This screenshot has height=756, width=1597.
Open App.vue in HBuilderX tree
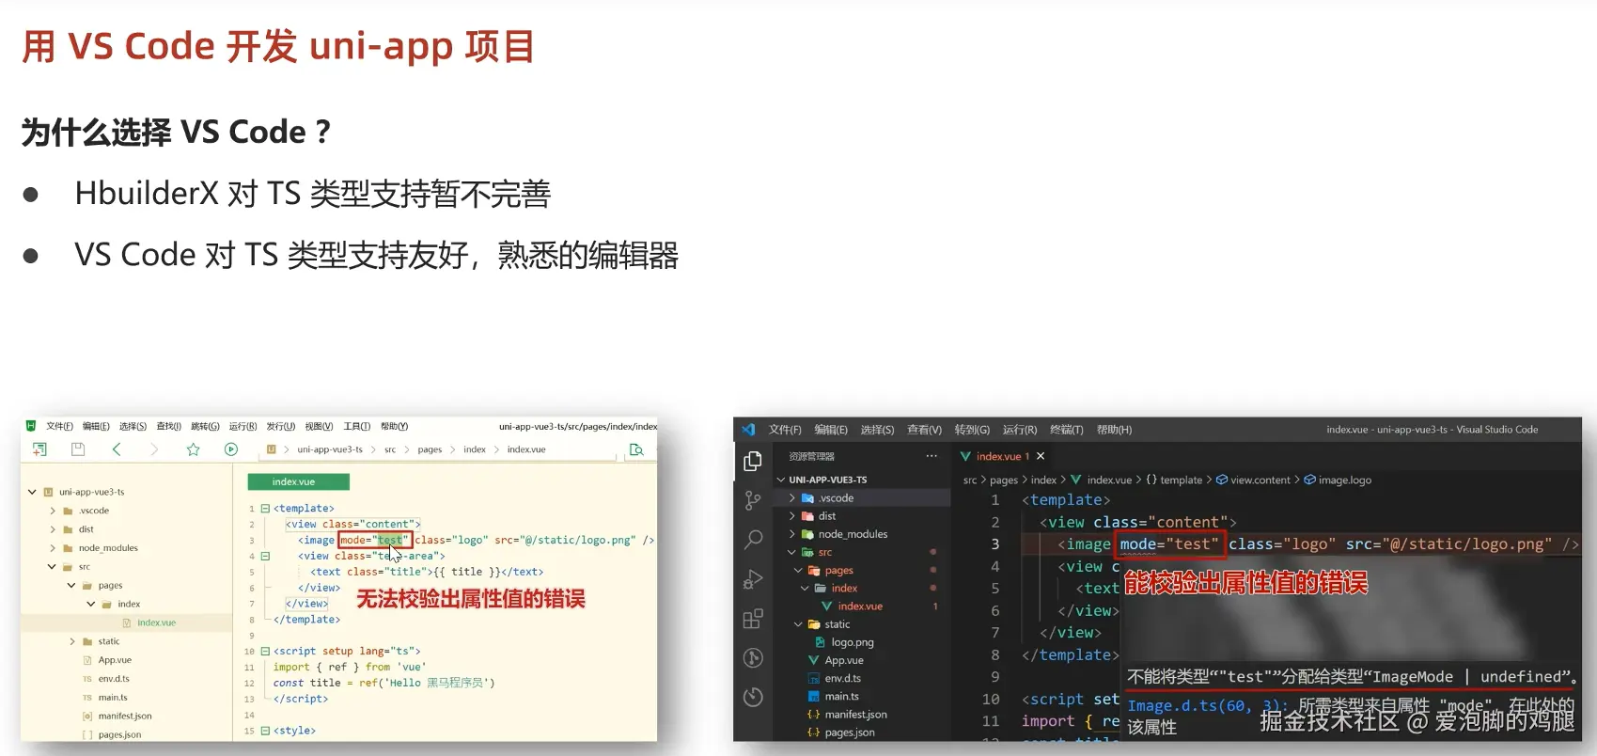point(115,660)
